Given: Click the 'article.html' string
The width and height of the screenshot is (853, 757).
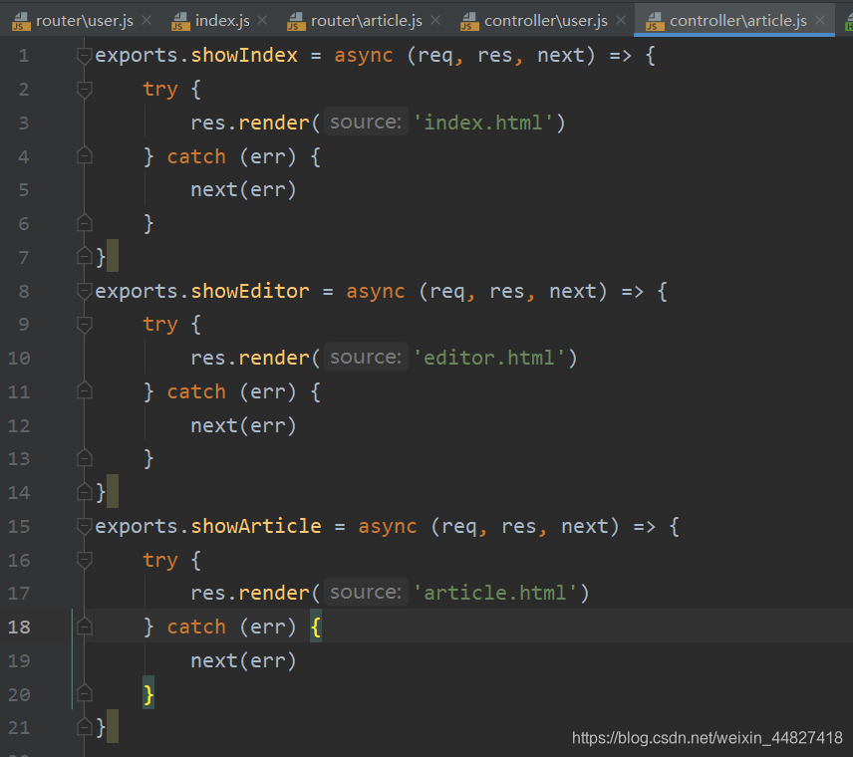Looking at the screenshot, I should 495,593.
